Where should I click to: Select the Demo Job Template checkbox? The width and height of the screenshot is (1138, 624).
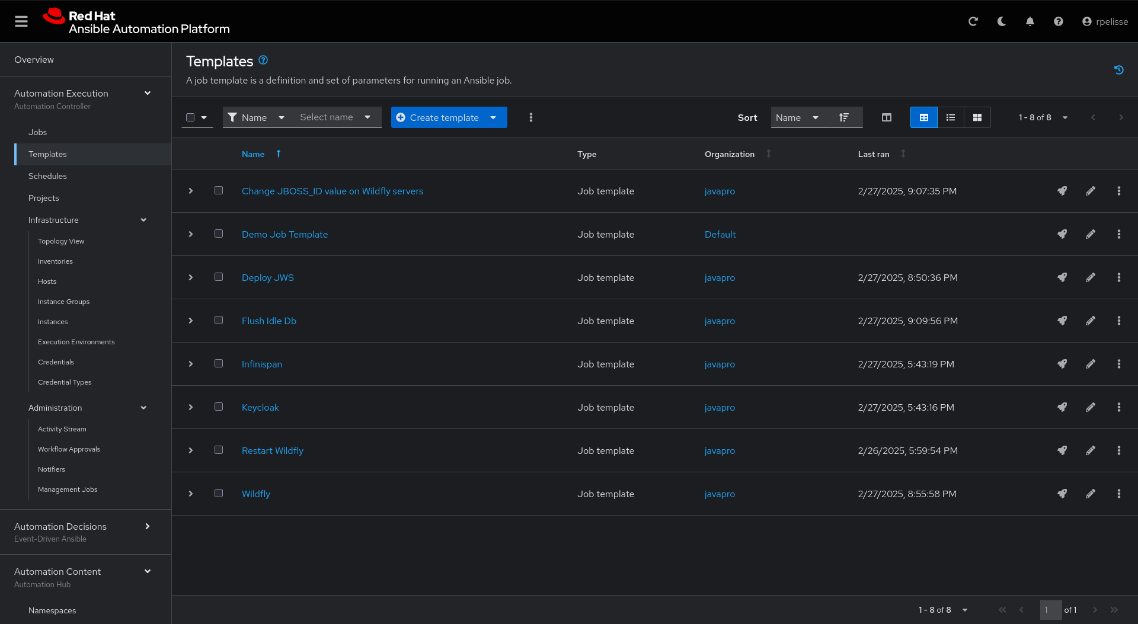(x=219, y=233)
